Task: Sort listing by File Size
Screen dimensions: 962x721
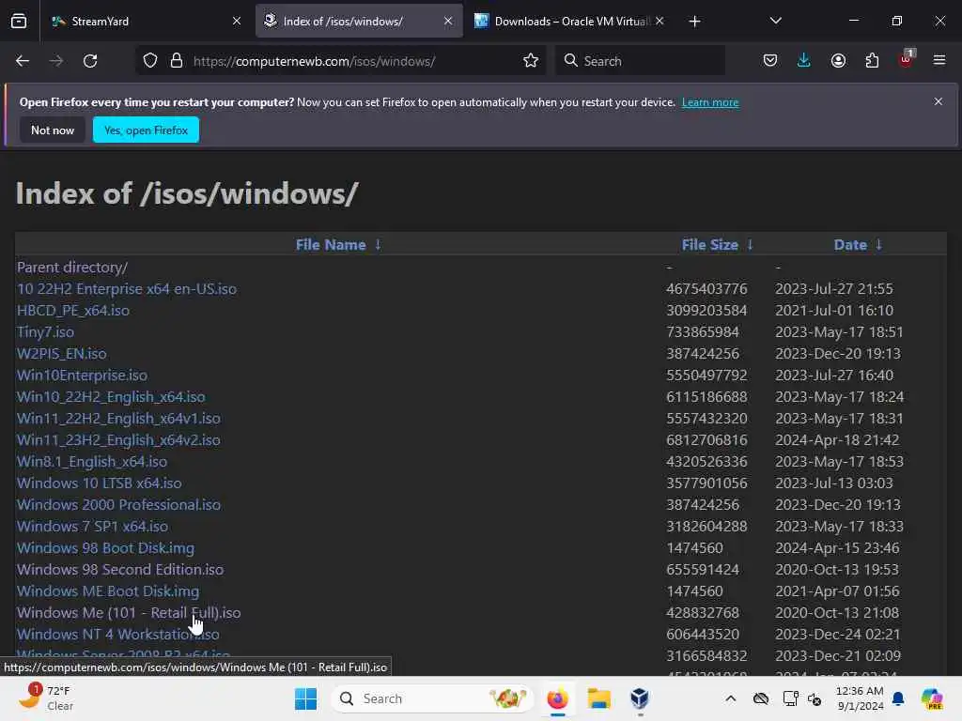Action: [x=710, y=245]
